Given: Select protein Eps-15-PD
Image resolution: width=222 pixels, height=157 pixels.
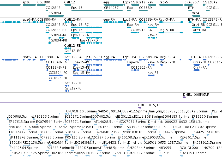Looking at the screenshot, I should [93, 60].
